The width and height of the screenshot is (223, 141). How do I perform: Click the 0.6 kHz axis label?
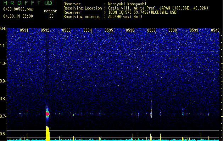[x=2, y=134]
